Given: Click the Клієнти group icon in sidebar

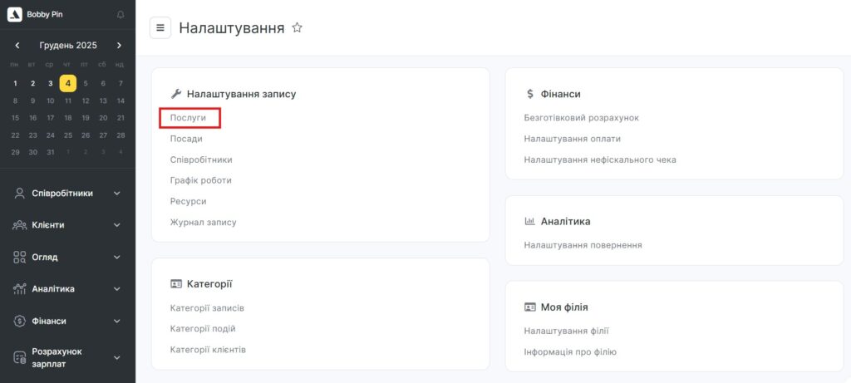Looking at the screenshot, I should [20, 225].
